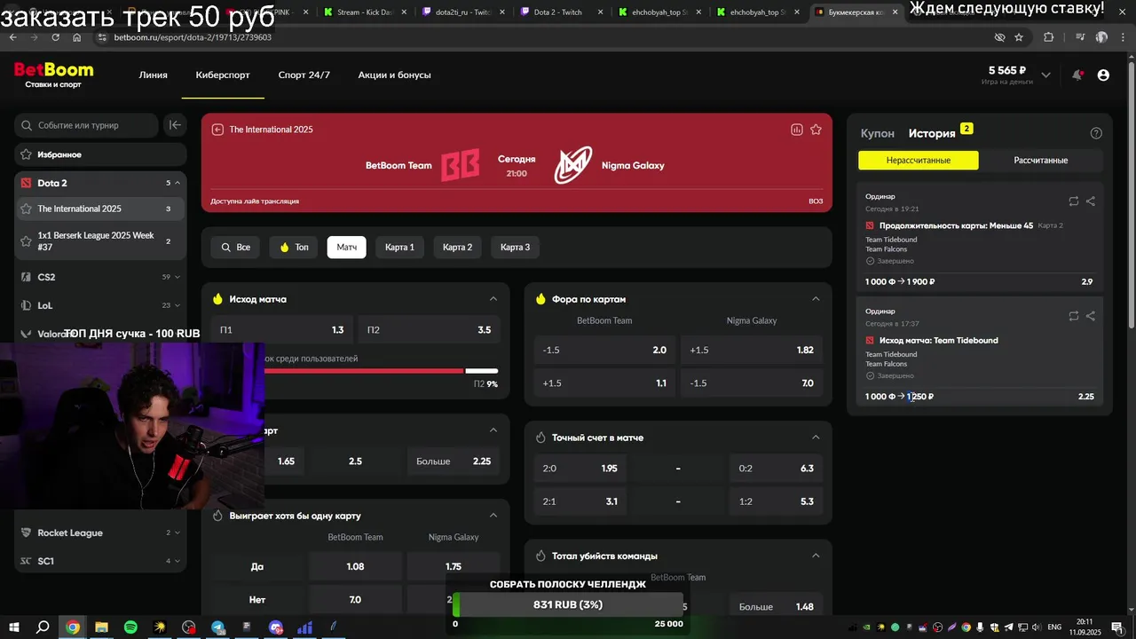
Task: Open the user profile icon
Action: pos(1103,75)
